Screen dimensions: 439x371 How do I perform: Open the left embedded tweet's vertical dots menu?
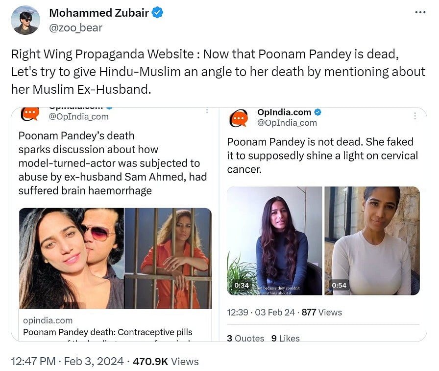point(207,112)
